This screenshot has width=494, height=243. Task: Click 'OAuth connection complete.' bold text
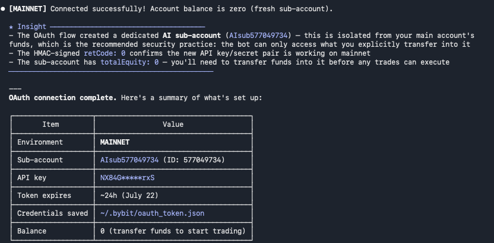pos(63,98)
